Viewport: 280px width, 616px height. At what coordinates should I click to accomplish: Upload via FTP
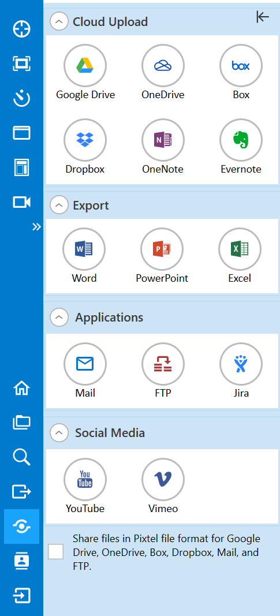(163, 364)
